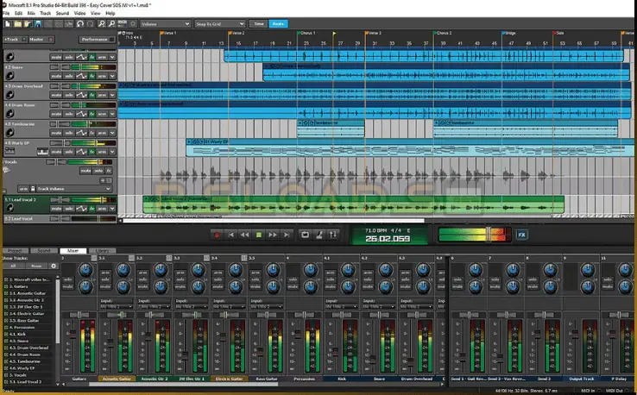Image resolution: width=637 pixels, height=395 pixels.
Task: Switch the timeline to Time mode
Action: coord(259,24)
